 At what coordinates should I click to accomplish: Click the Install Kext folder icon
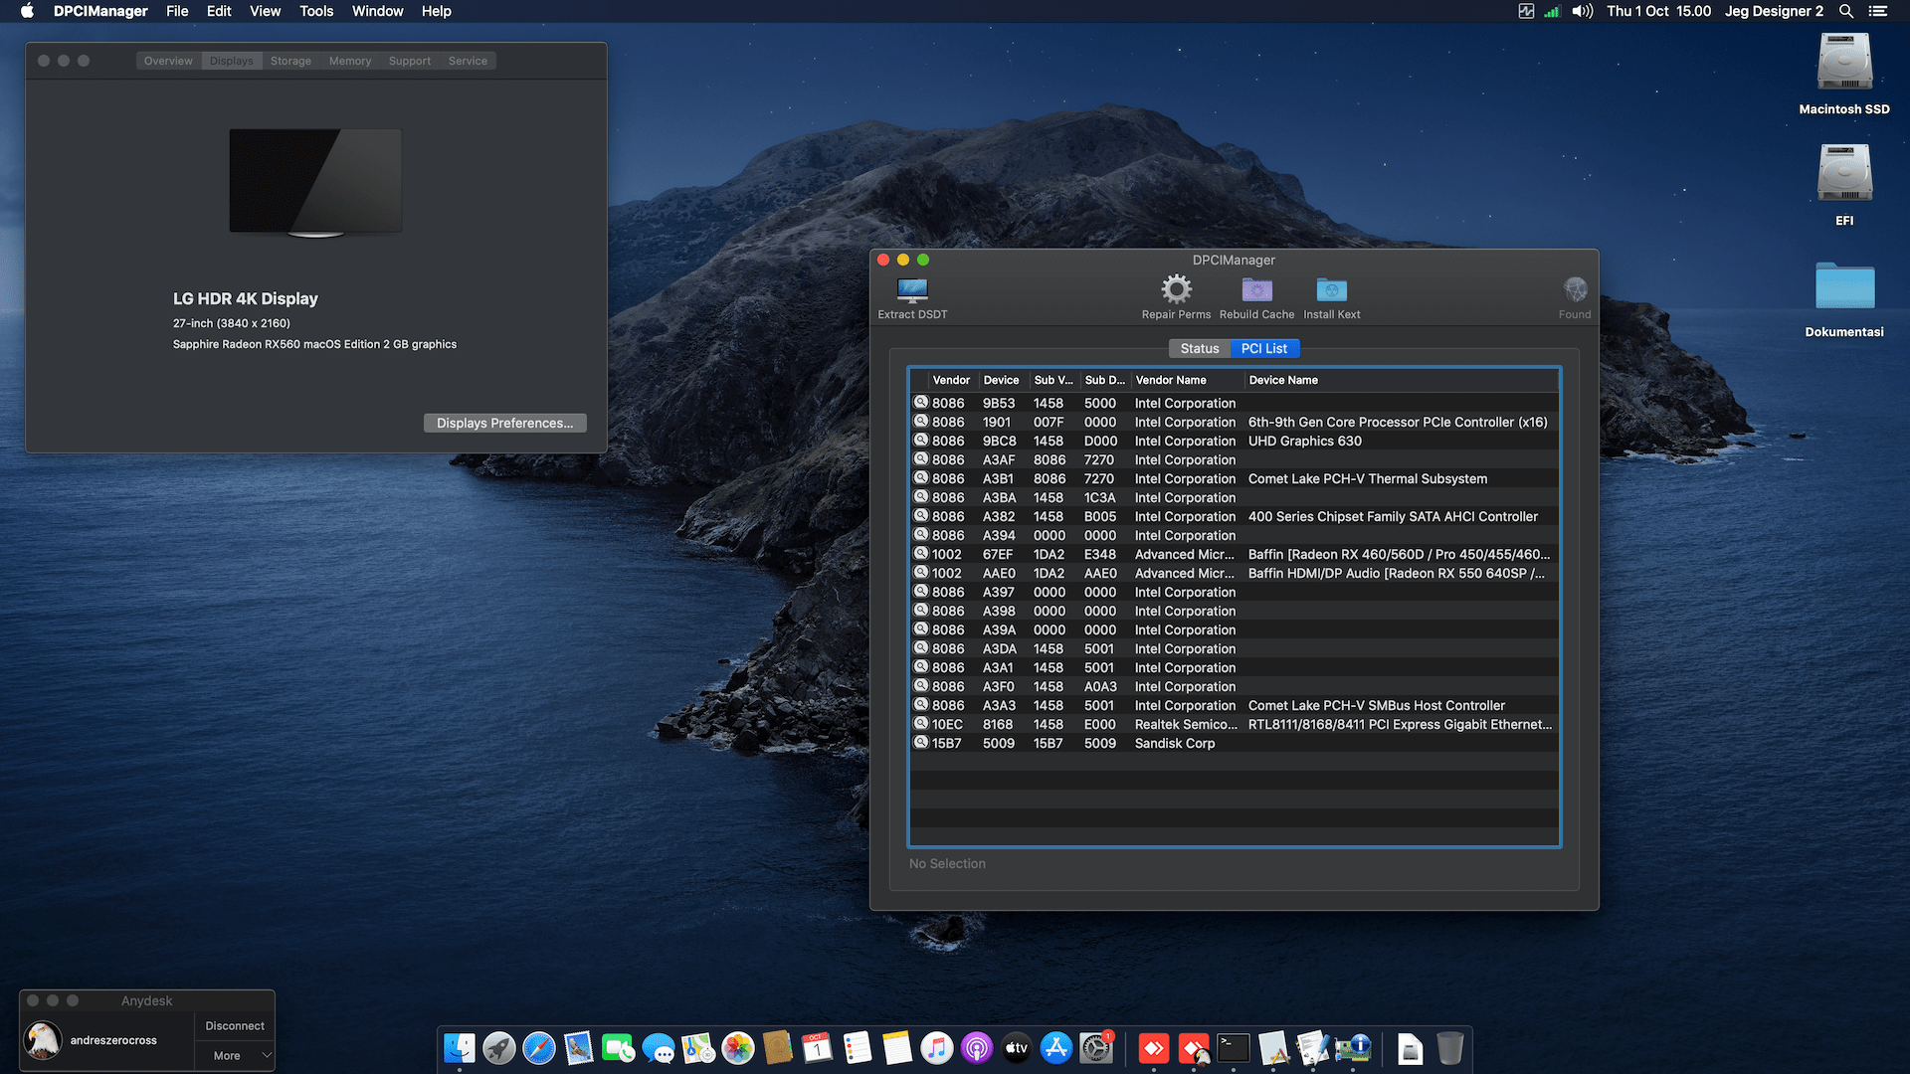(x=1331, y=289)
